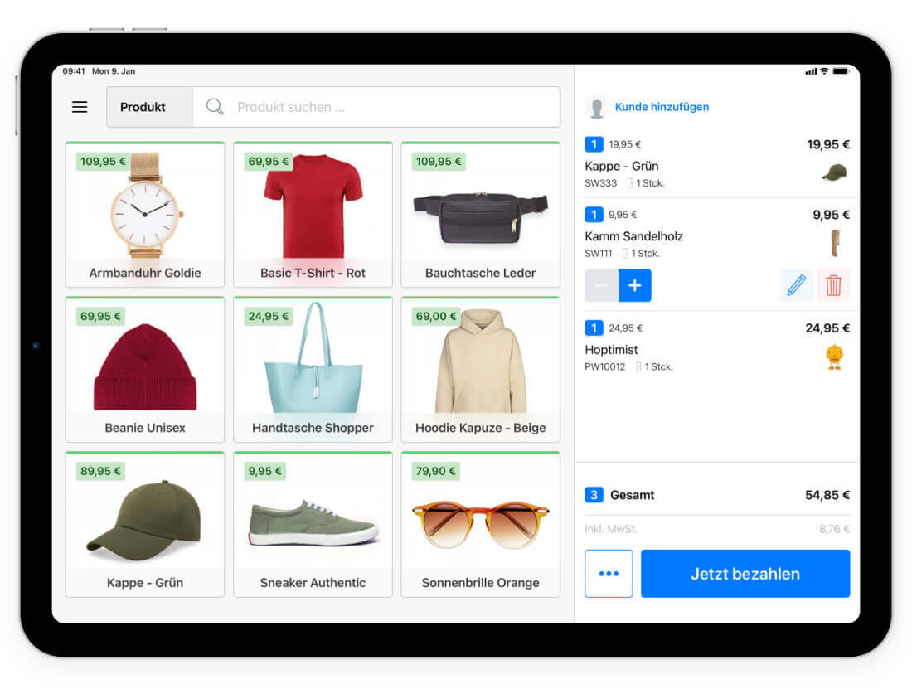Viewport: 912px width, 689px height.
Task: Click Kappe - Grün line total 19,95 €
Action: click(828, 144)
